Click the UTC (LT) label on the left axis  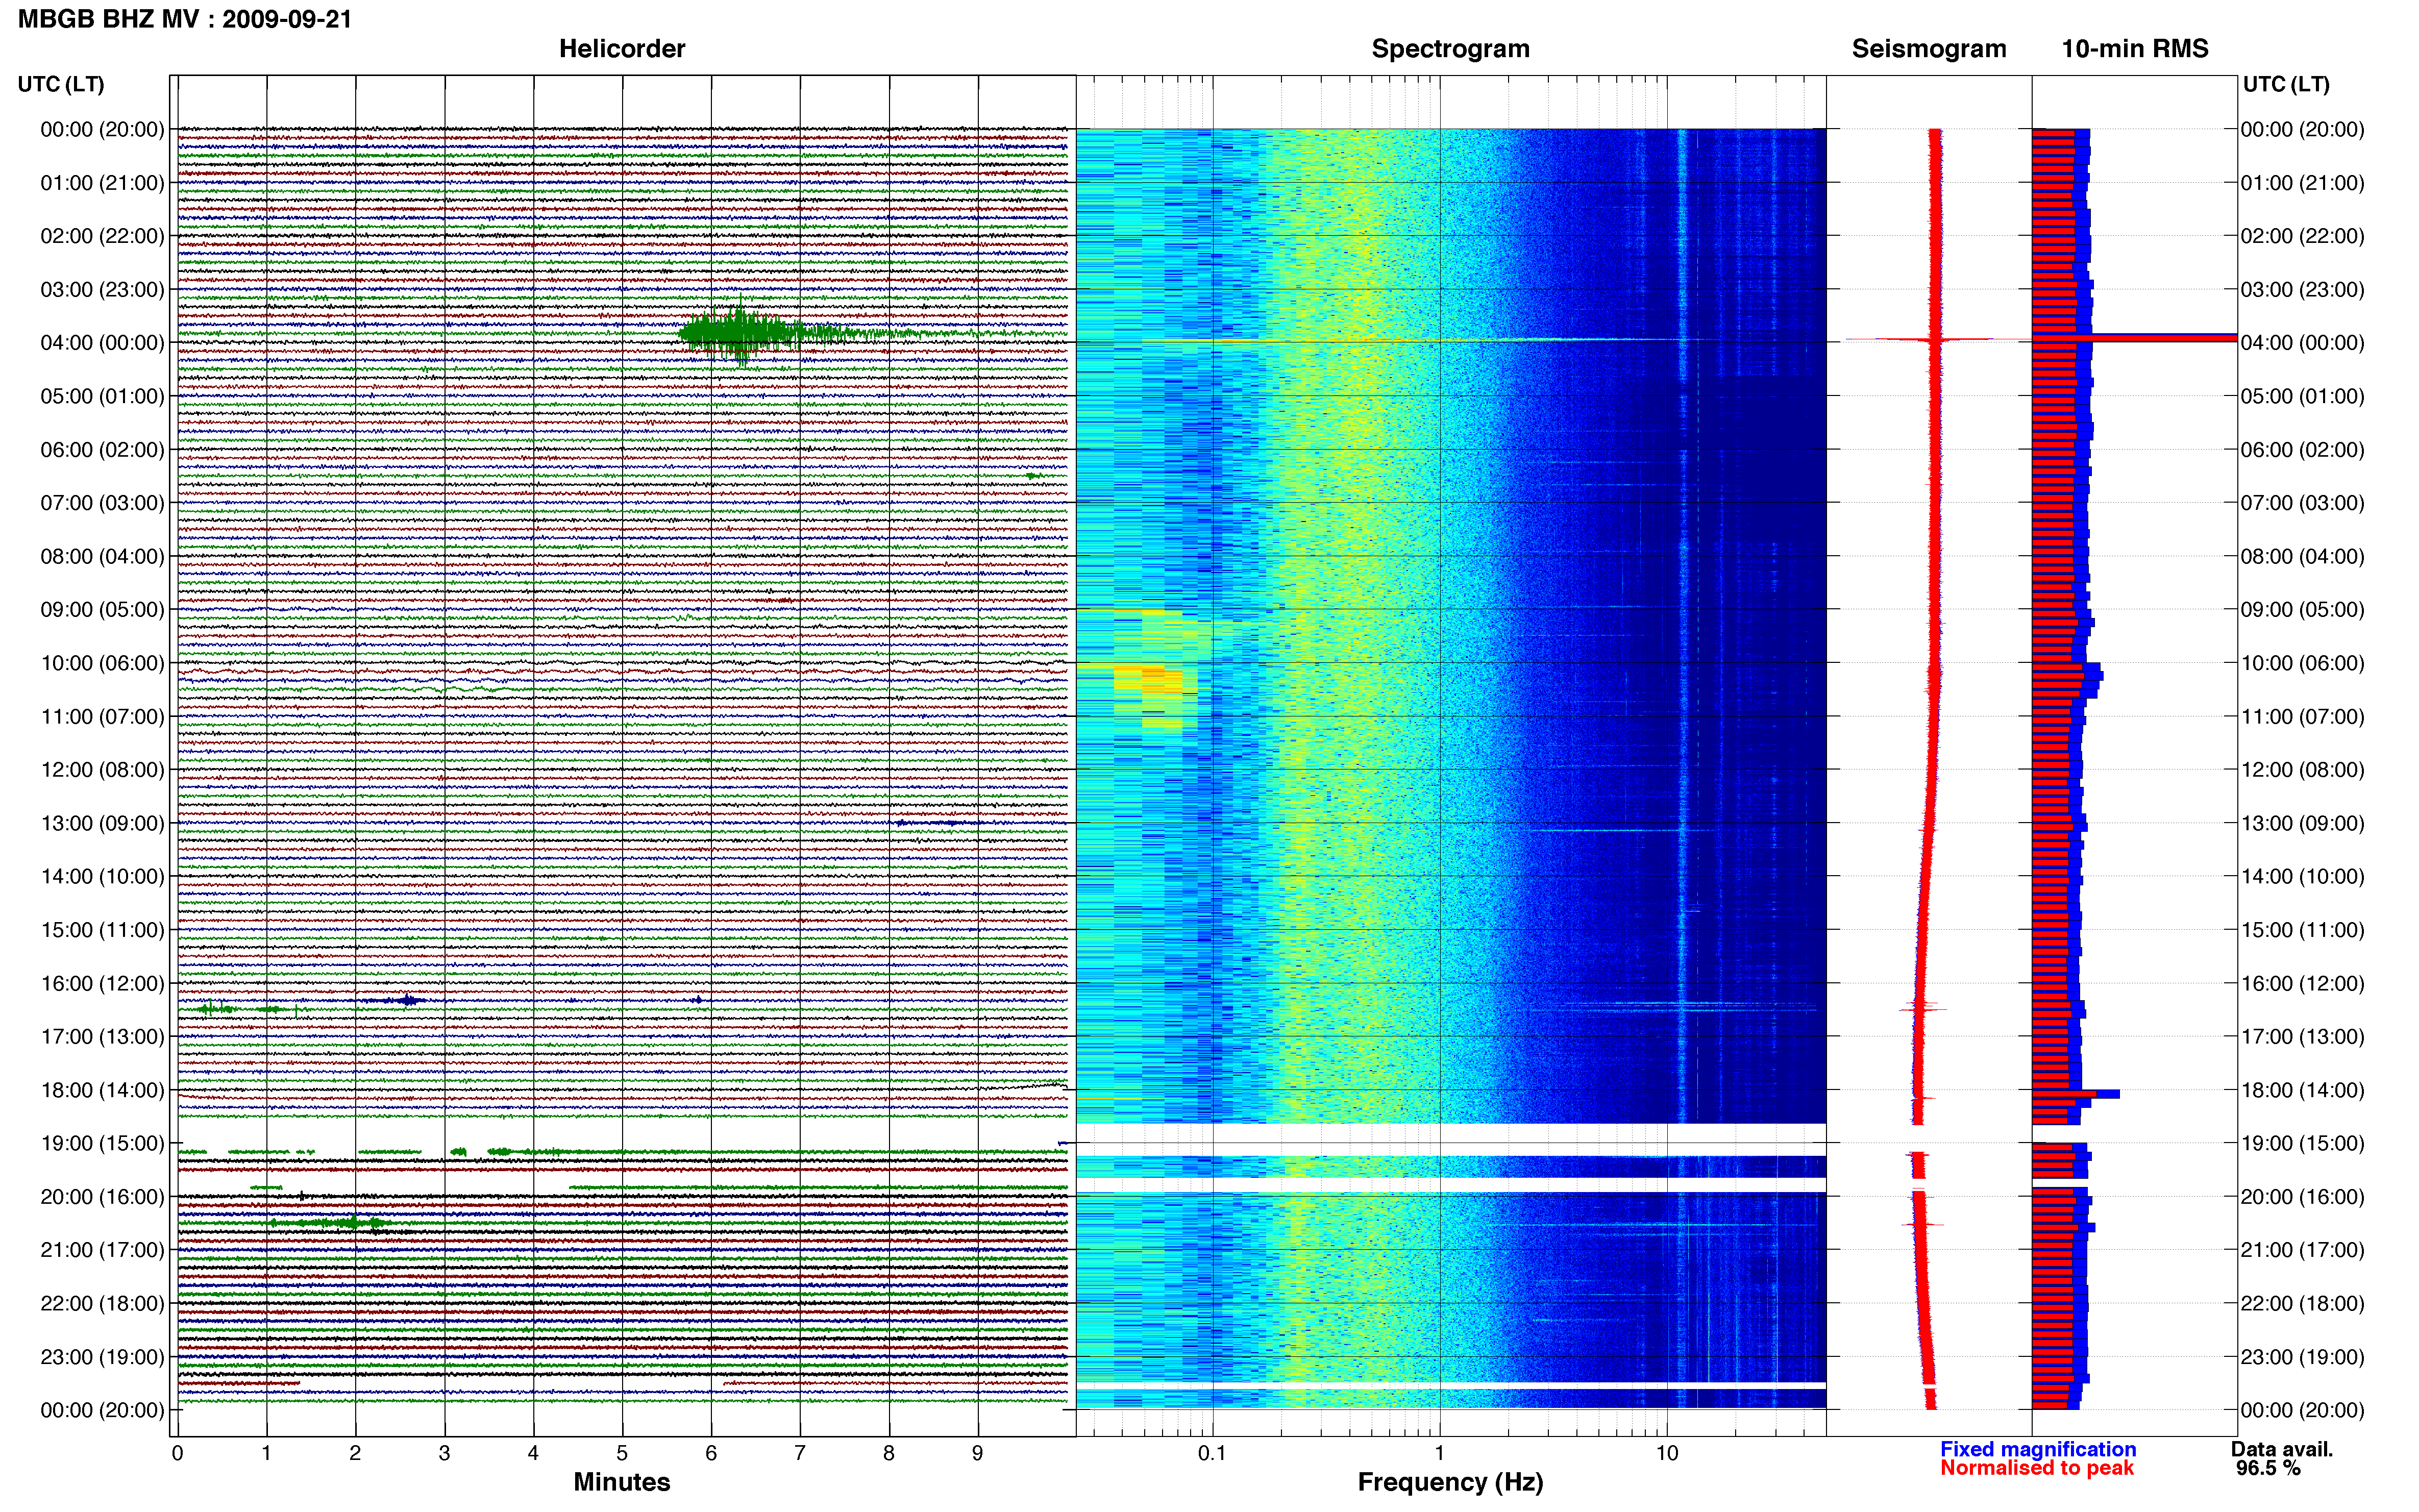click(x=61, y=84)
